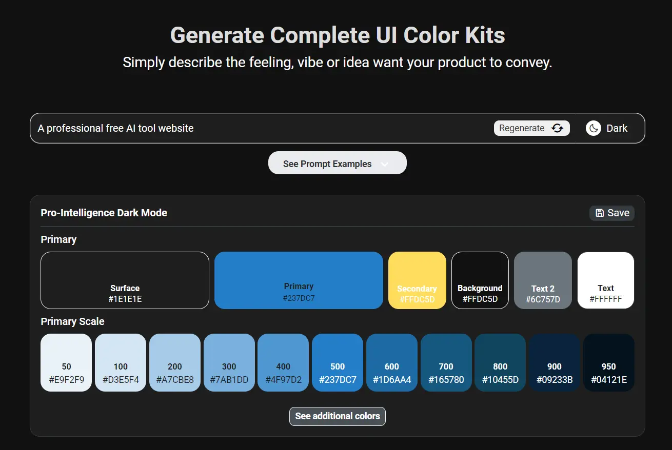
Task: Click the Regenerate button
Action: [x=532, y=128]
